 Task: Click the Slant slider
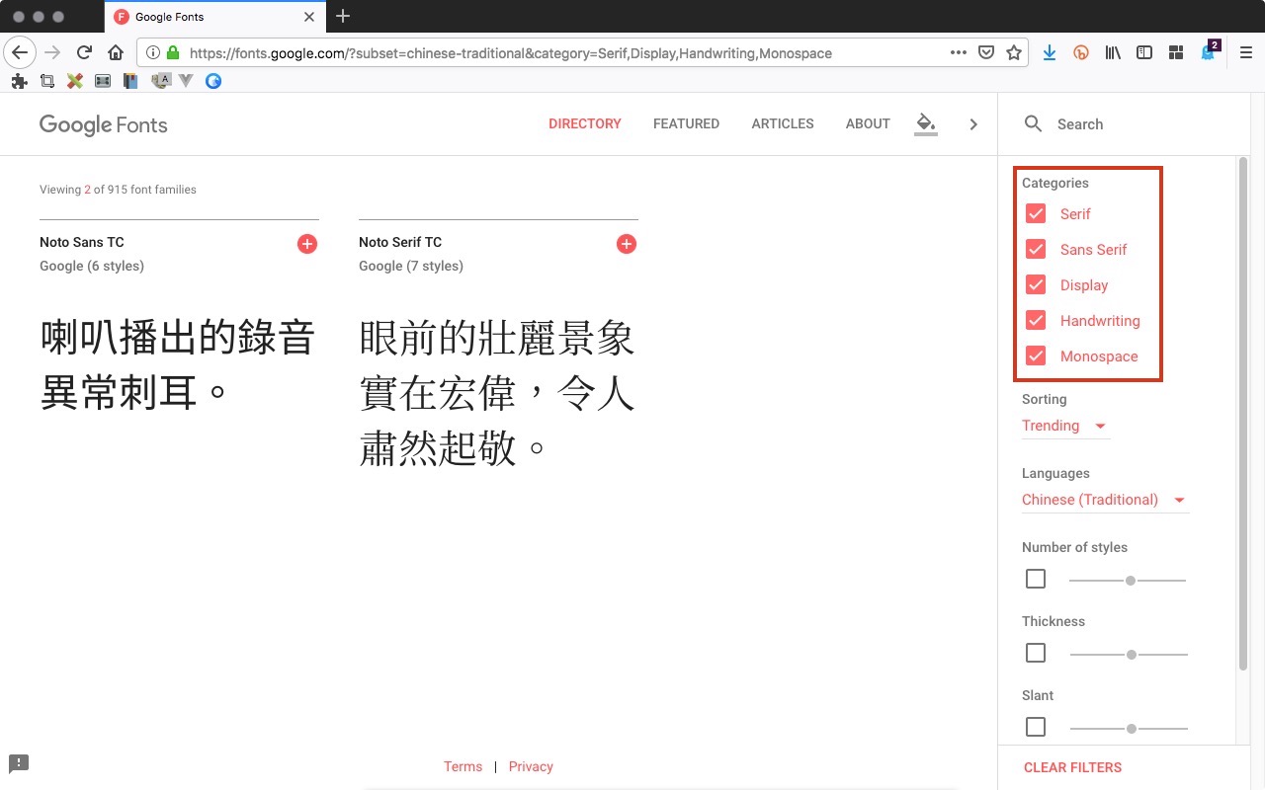(1129, 729)
